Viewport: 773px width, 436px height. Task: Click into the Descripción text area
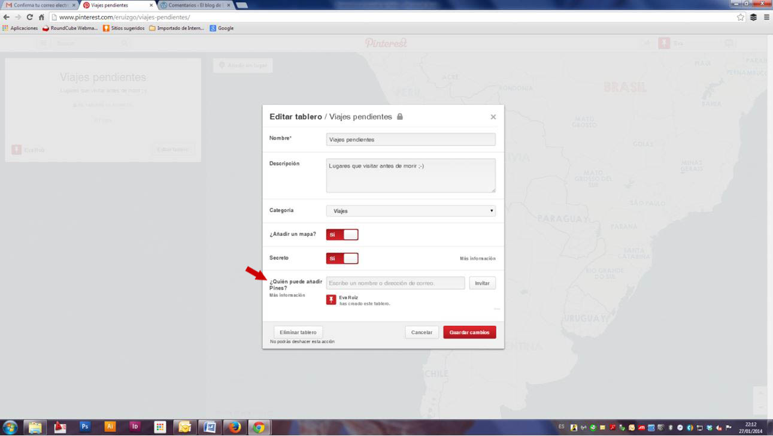point(410,175)
